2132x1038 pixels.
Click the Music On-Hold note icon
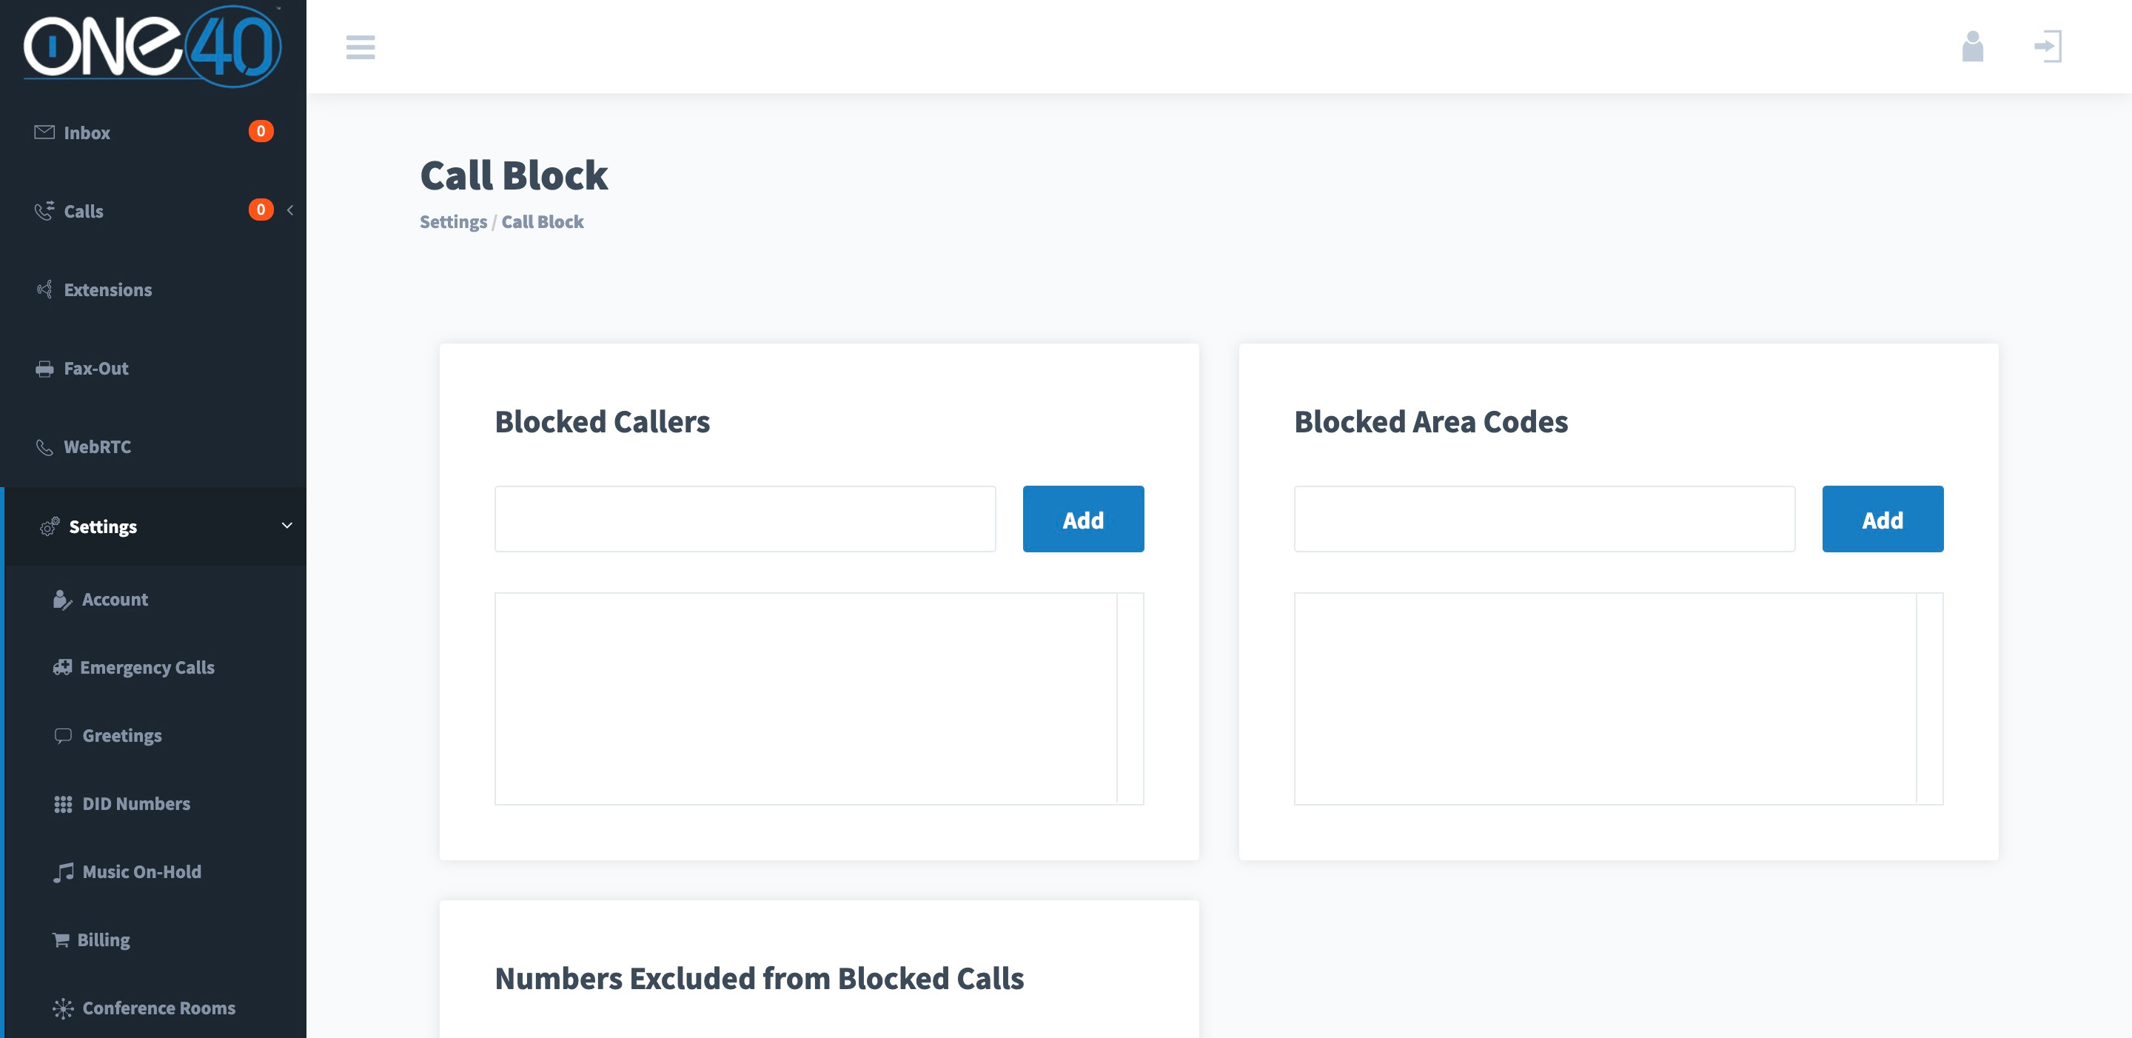(x=63, y=872)
